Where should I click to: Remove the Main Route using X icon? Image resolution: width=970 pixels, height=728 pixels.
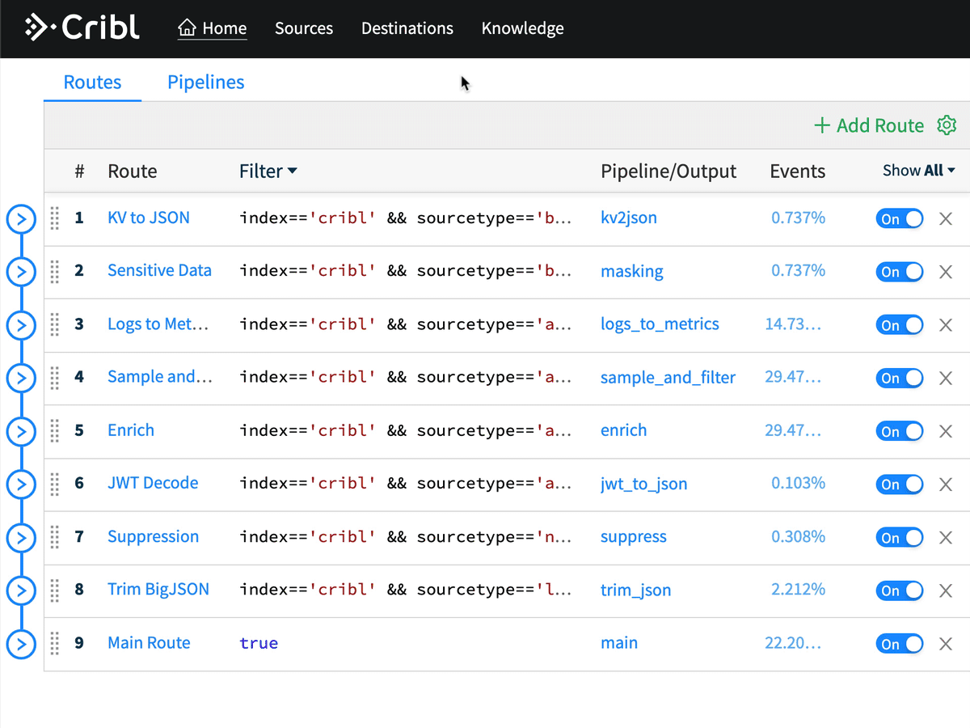946,644
